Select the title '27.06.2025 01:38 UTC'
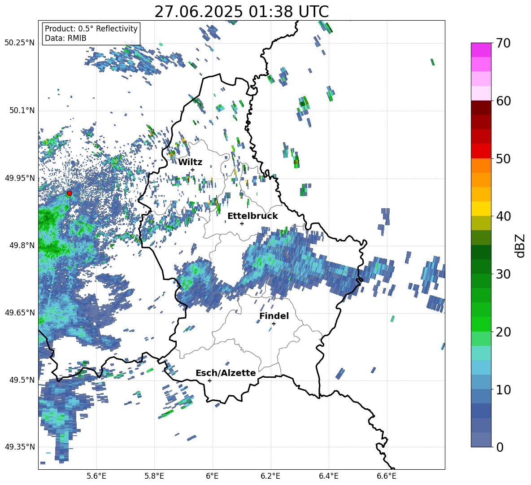The width and height of the screenshot is (531, 485). coord(241,12)
